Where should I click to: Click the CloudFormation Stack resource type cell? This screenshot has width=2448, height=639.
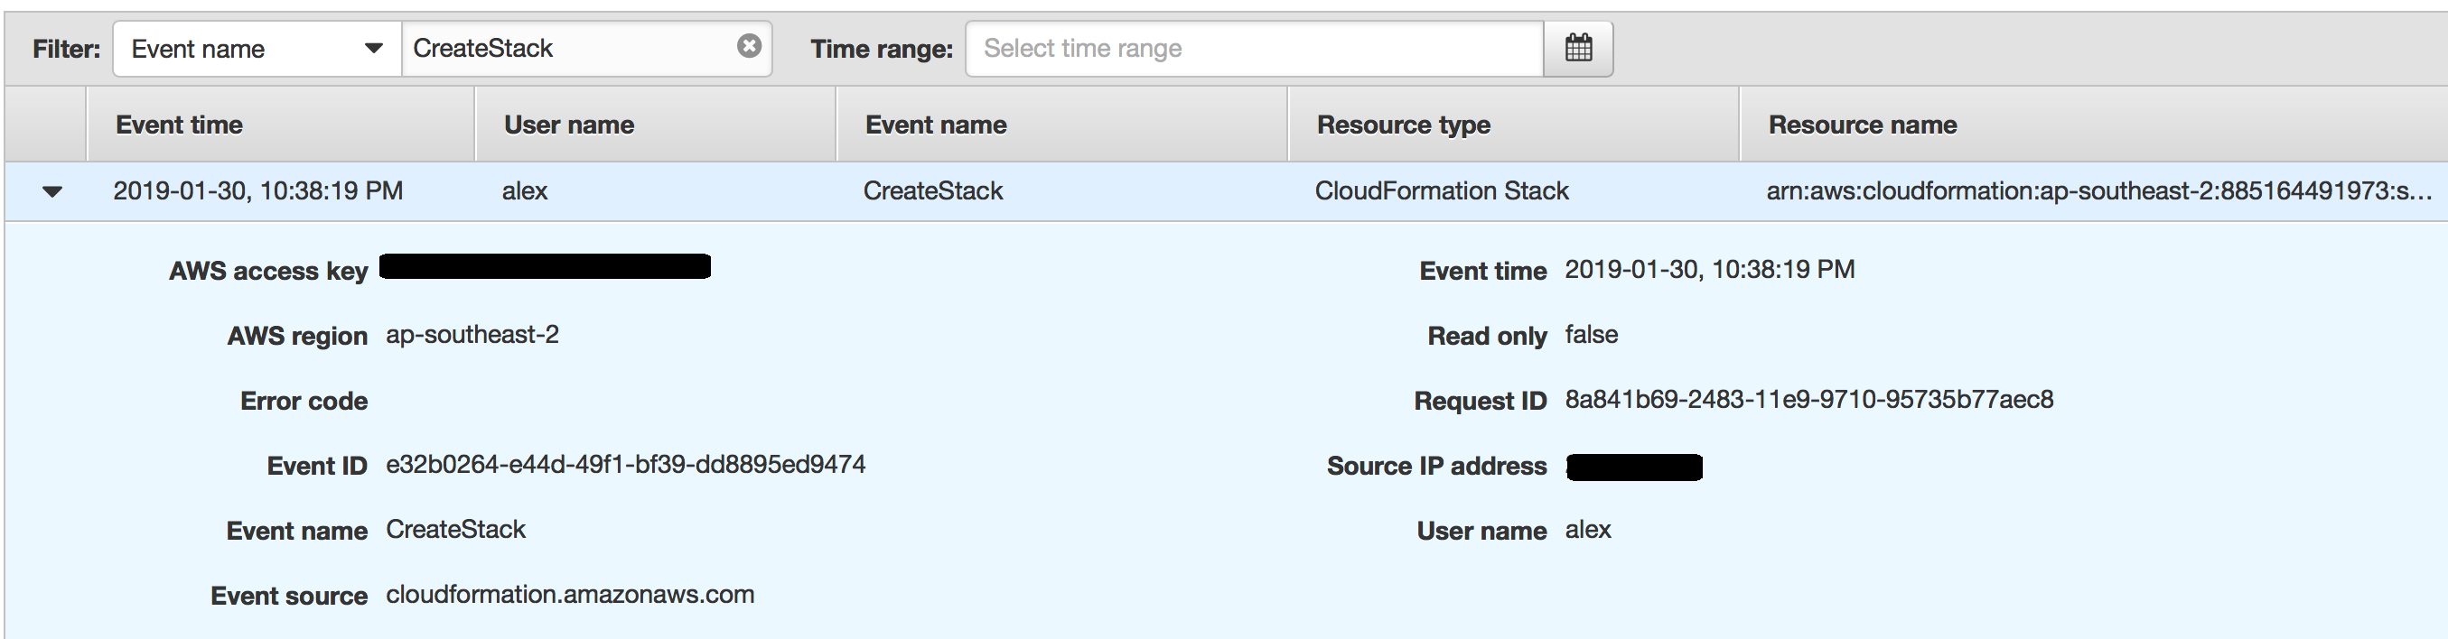[1441, 190]
